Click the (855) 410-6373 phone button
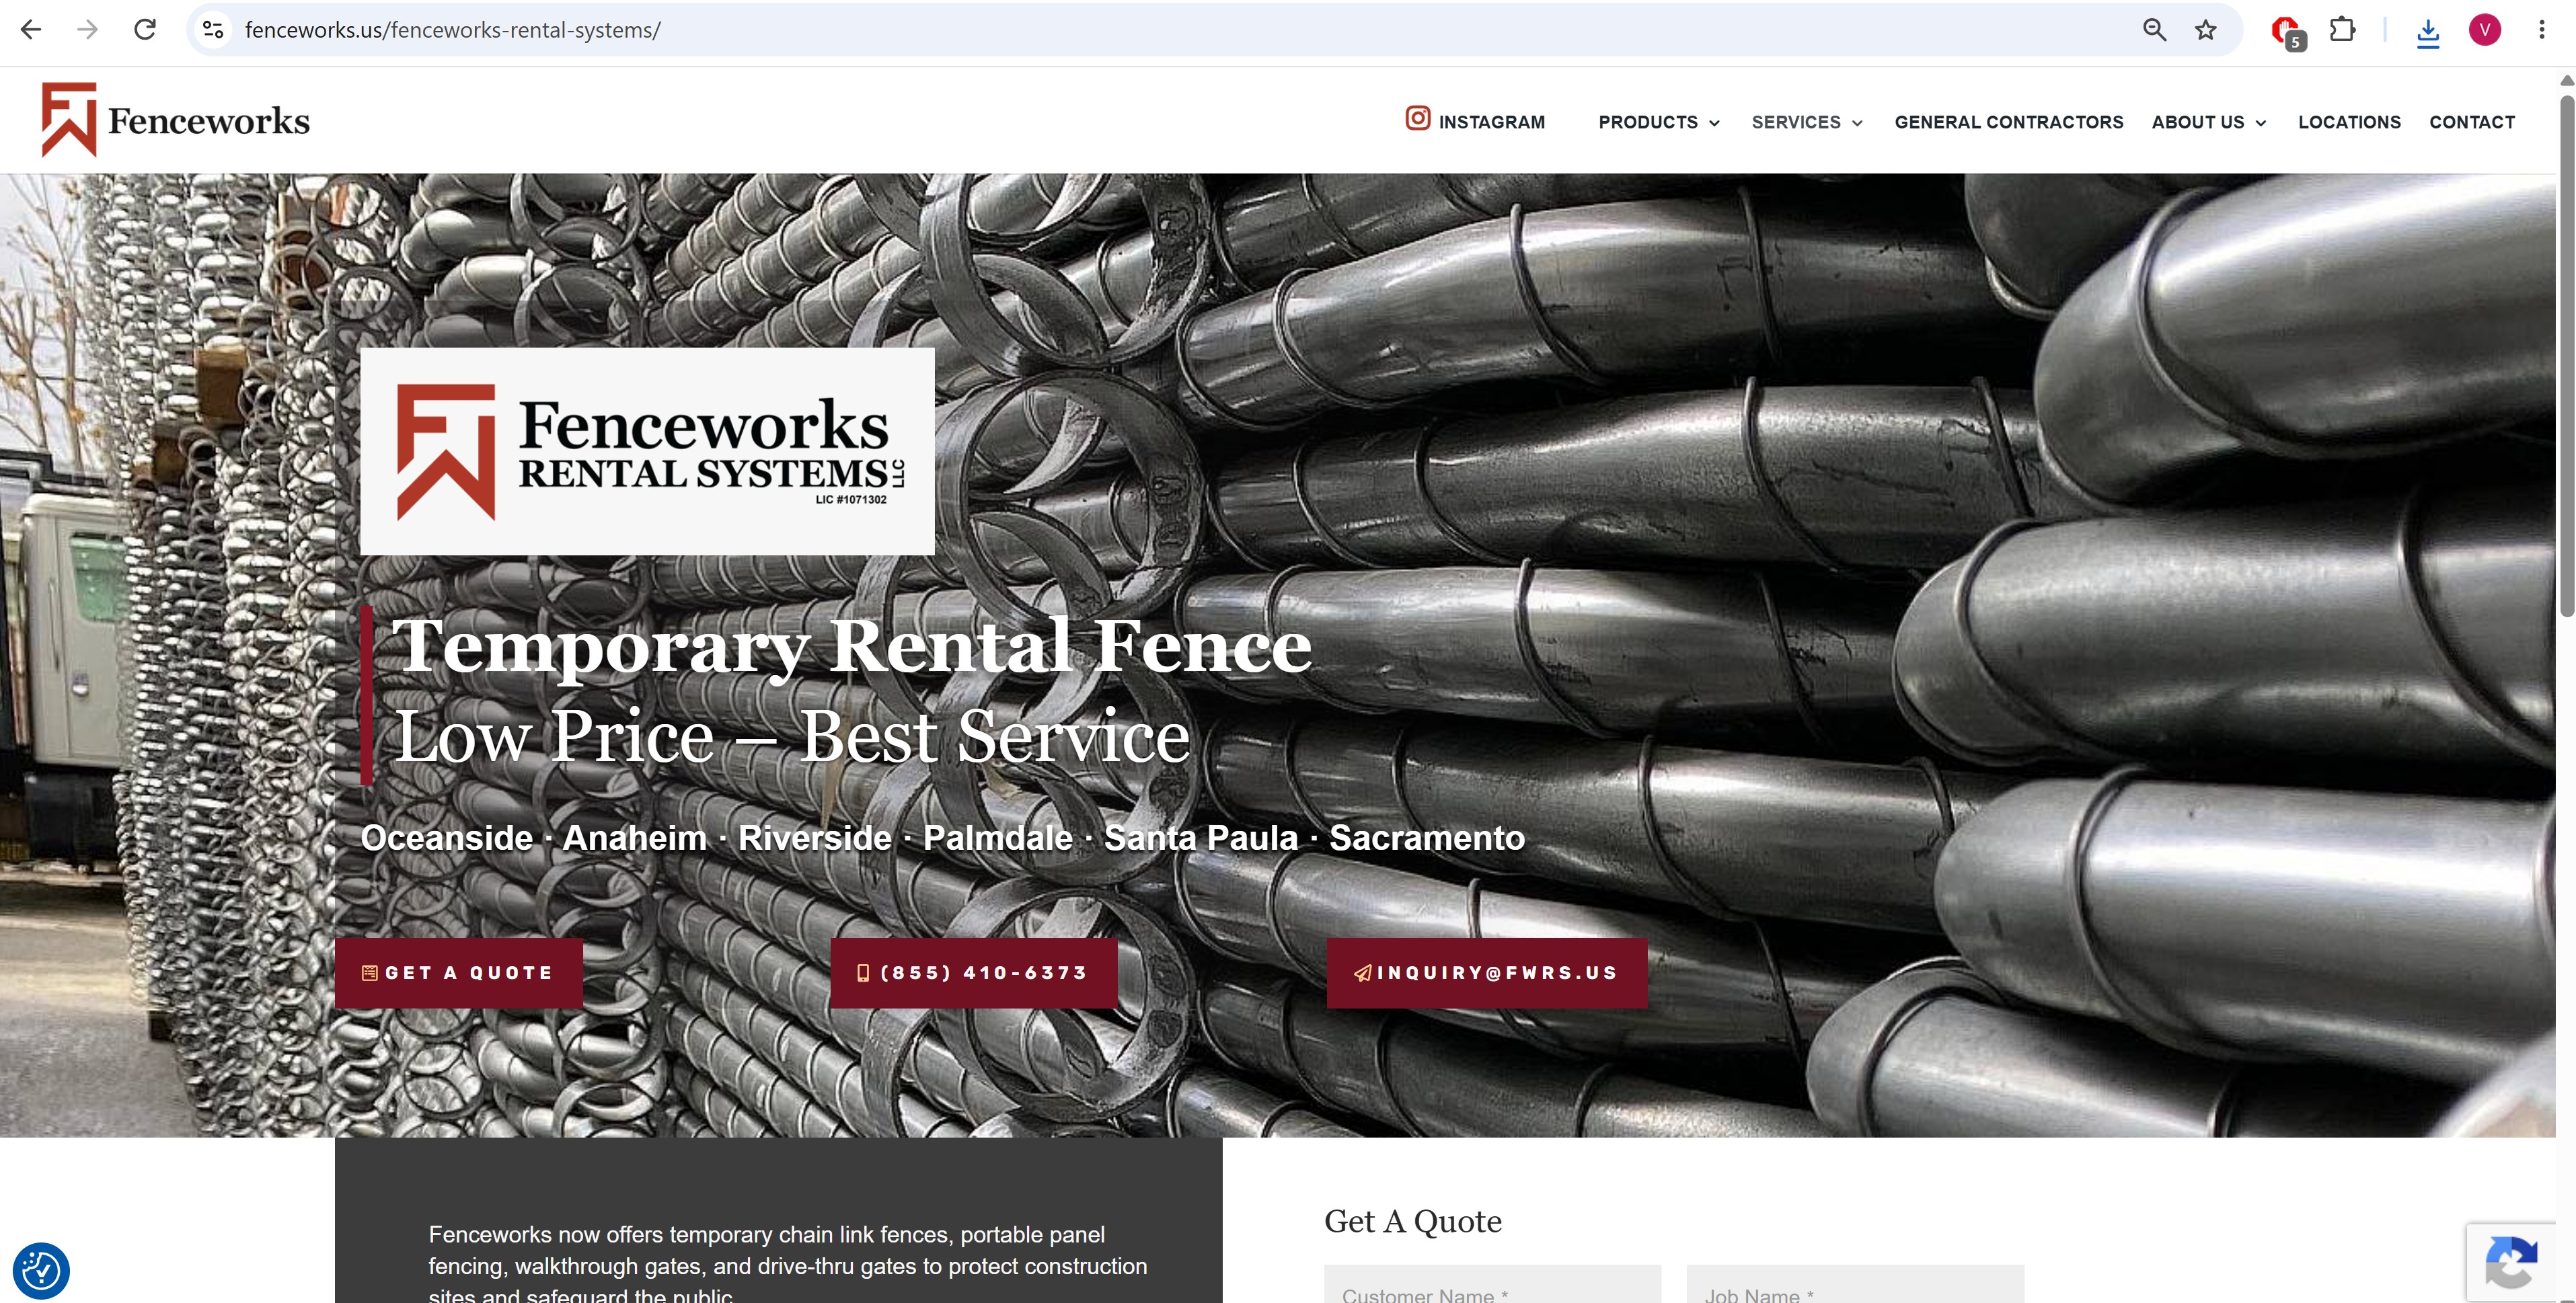 point(974,973)
